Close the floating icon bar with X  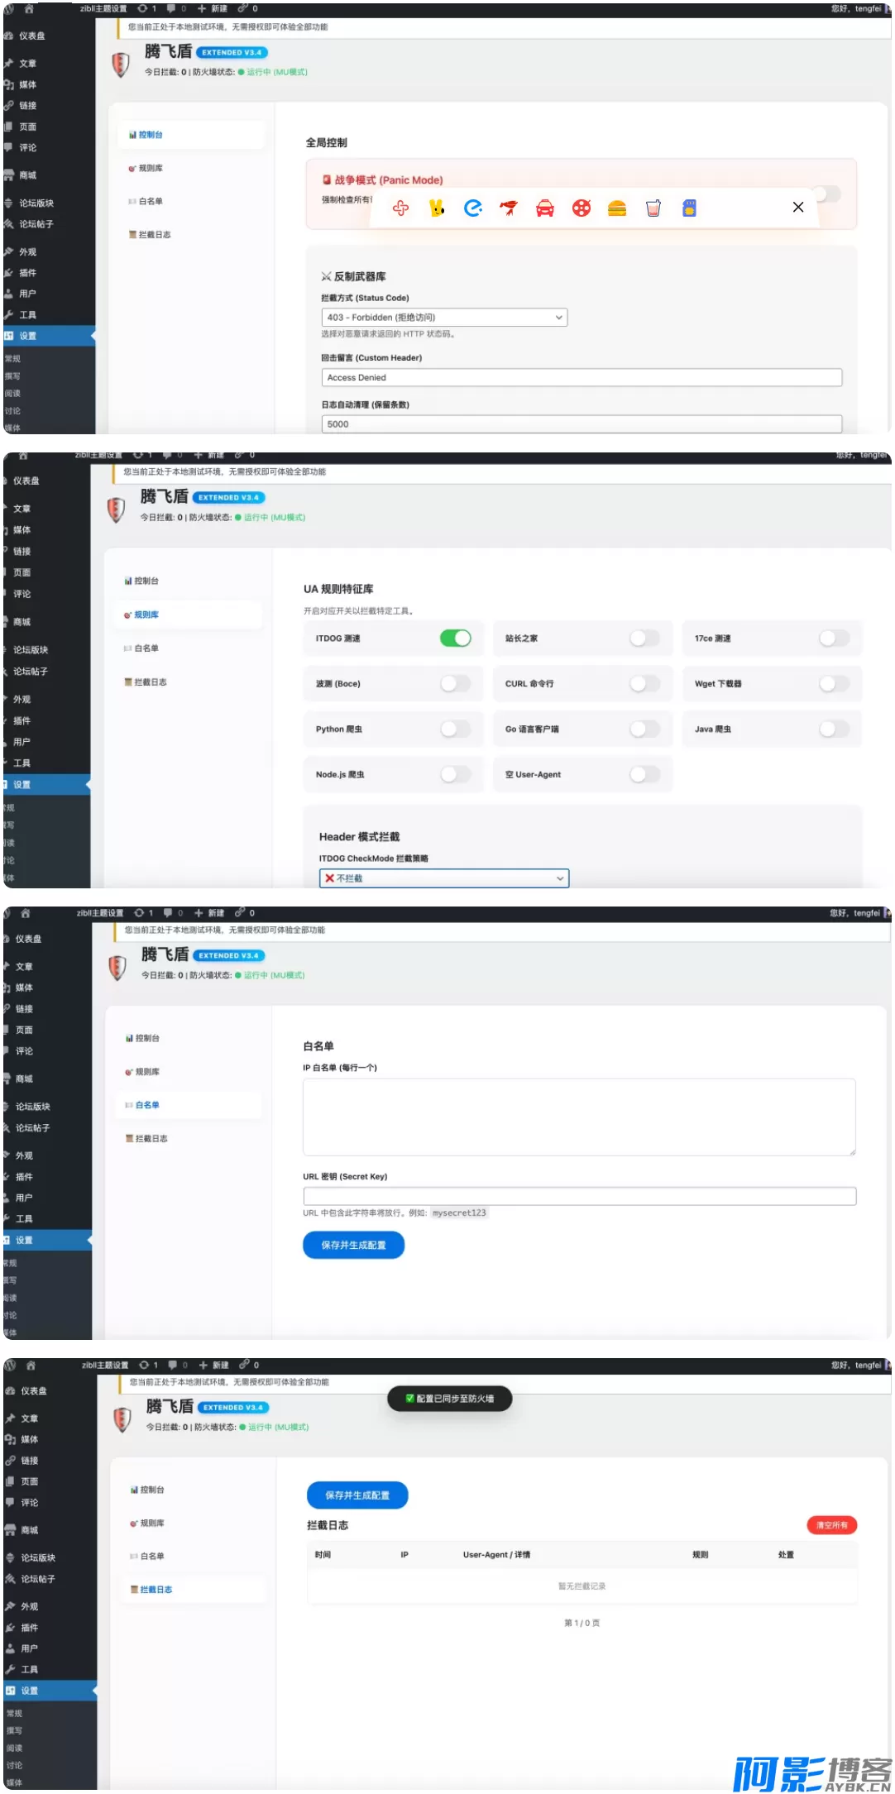(798, 208)
